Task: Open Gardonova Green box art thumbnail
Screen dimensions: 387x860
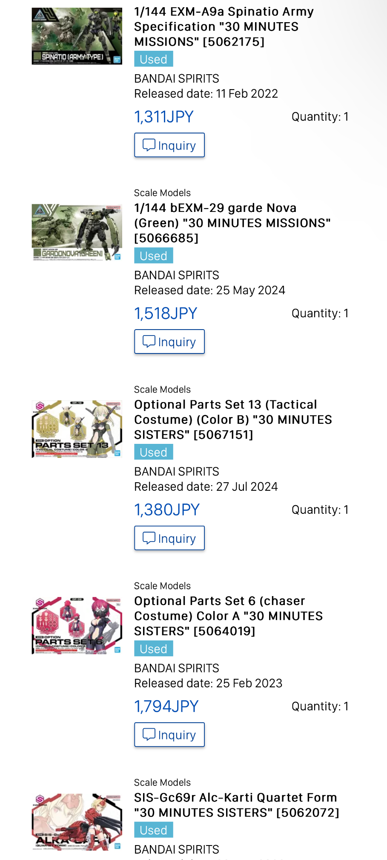Action: click(x=77, y=233)
